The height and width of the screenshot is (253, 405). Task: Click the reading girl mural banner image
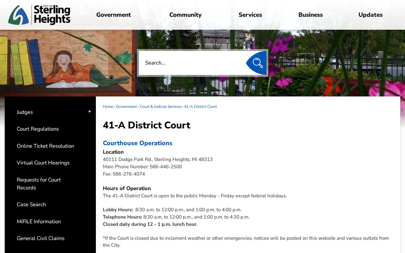68,63
